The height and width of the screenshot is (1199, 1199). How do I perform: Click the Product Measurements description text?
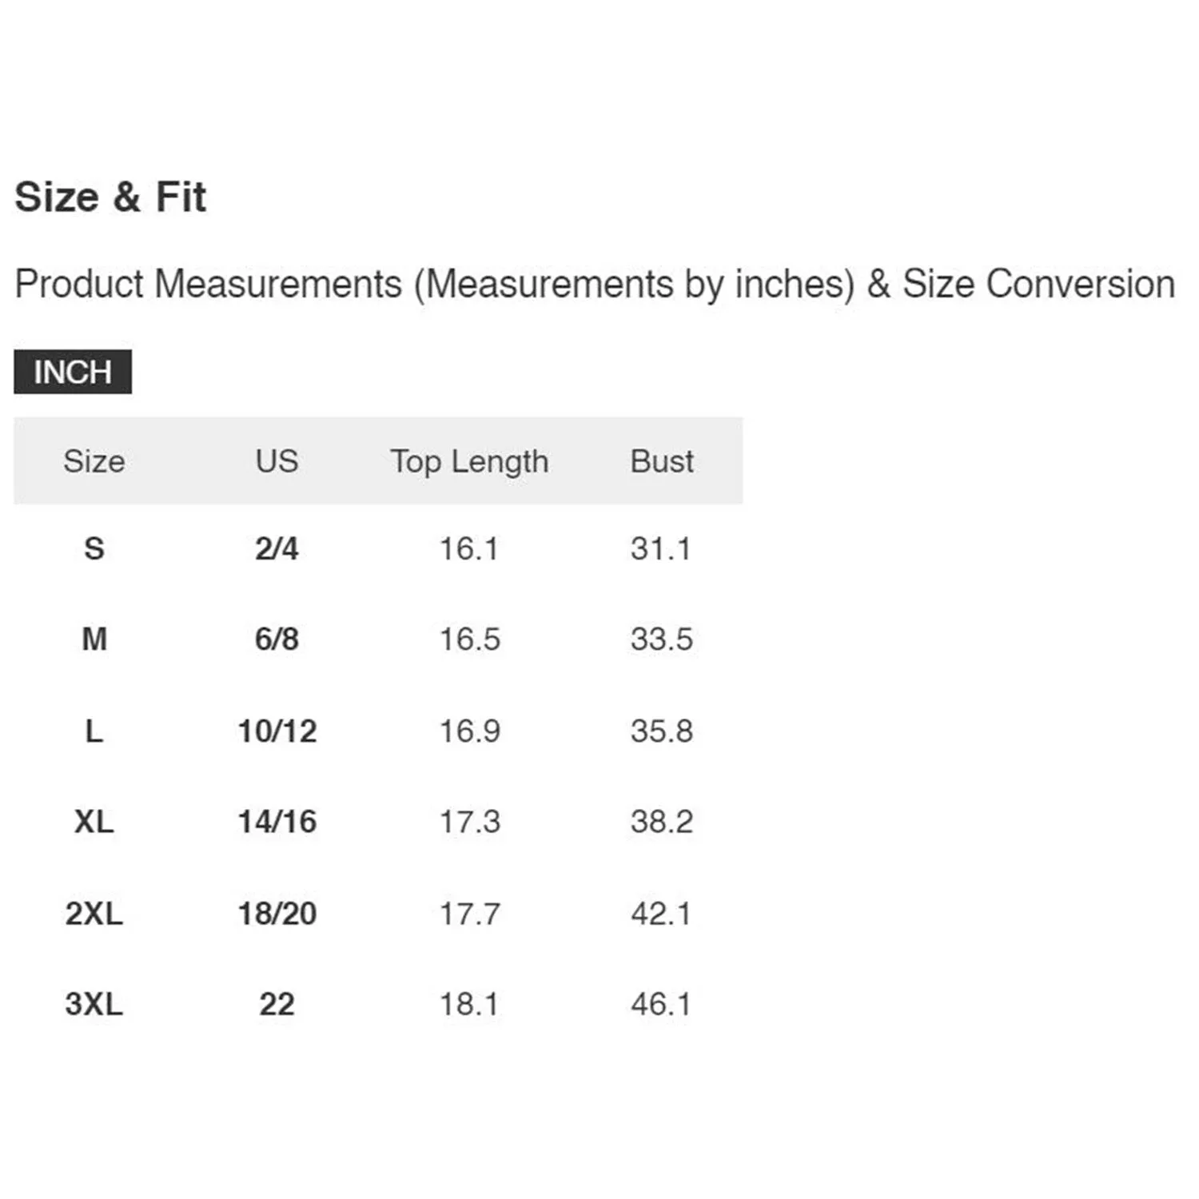click(x=595, y=284)
